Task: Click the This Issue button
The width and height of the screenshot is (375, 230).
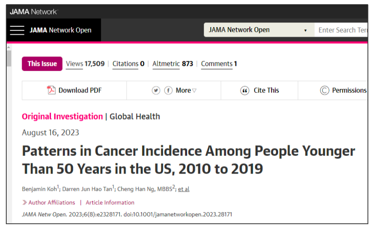Action: tap(42, 64)
